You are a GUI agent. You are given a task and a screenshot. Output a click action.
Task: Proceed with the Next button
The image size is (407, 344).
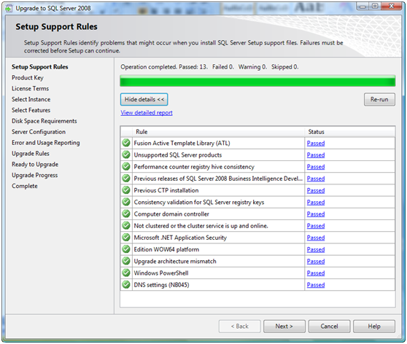(x=284, y=326)
